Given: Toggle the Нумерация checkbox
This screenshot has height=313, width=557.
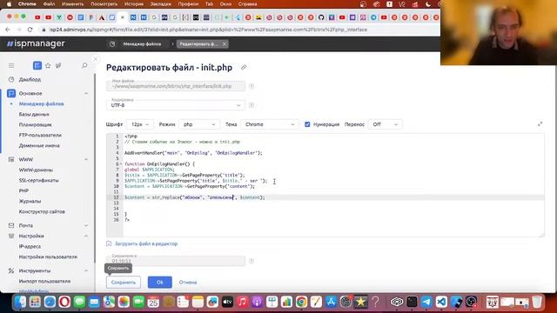Looking at the screenshot, I should [307, 124].
